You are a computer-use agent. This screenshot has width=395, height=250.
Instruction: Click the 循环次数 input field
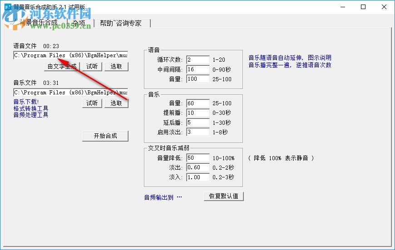[x=198, y=60]
